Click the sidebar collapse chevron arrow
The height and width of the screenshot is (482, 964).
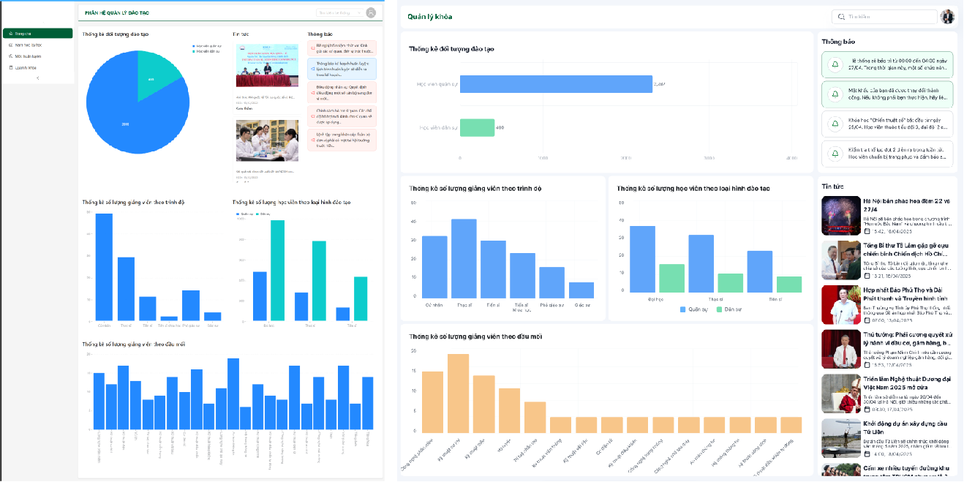37,78
